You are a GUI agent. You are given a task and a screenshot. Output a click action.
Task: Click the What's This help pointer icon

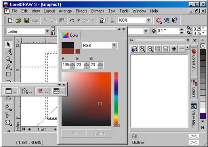(x=175, y=20)
